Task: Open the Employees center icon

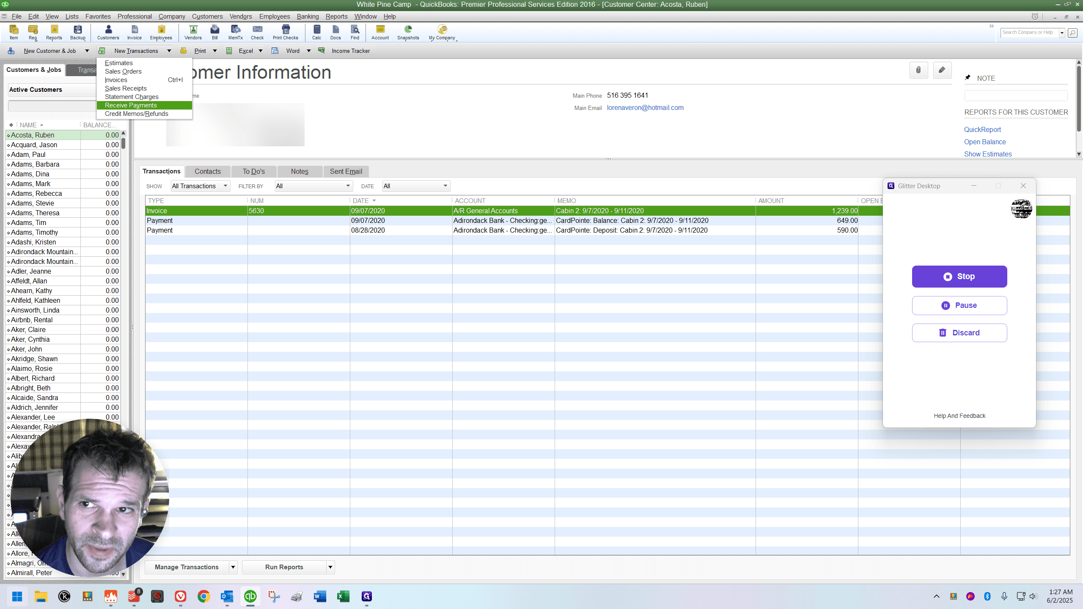Action: [x=161, y=32]
